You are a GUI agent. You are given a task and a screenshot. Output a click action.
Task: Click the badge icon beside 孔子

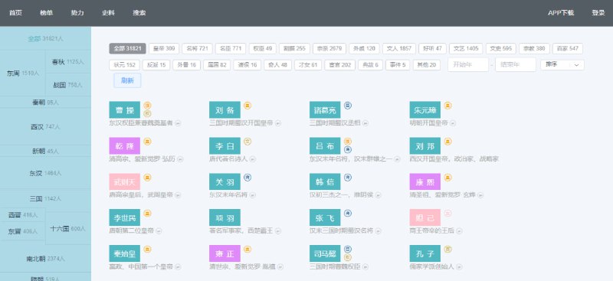tap(447, 250)
